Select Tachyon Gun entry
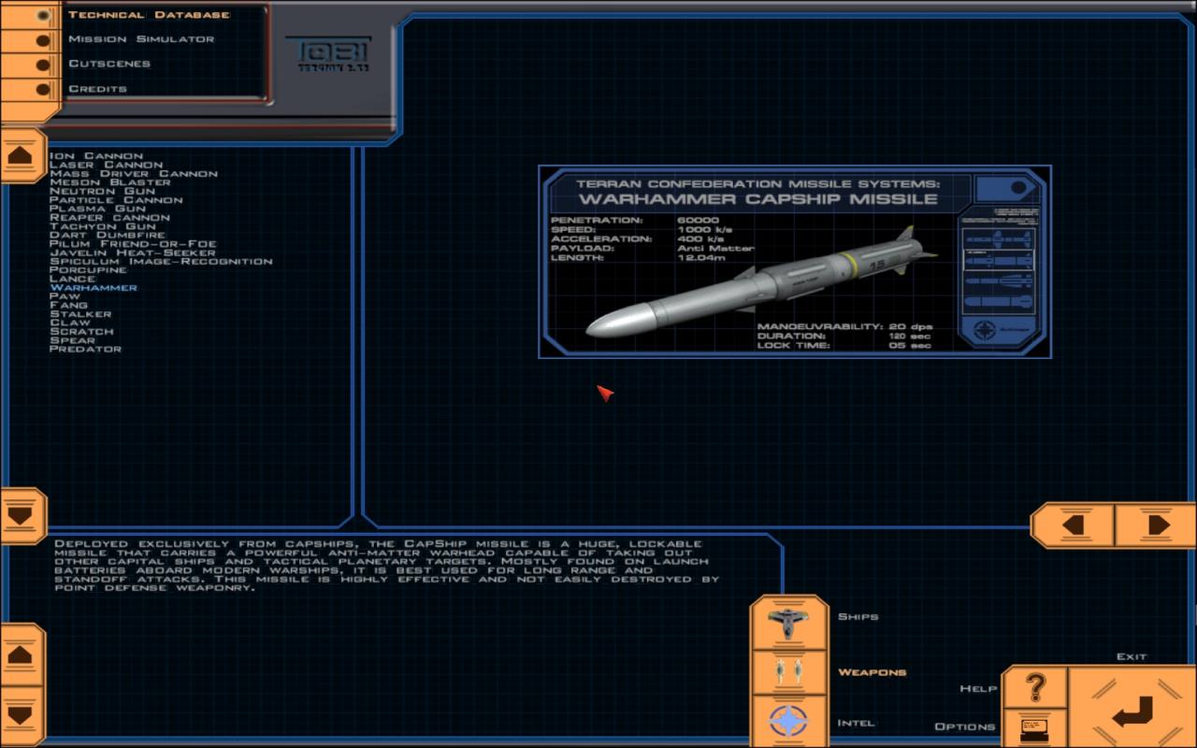Image resolution: width=1197 pixels, height=748 pixels. [103, 226]
